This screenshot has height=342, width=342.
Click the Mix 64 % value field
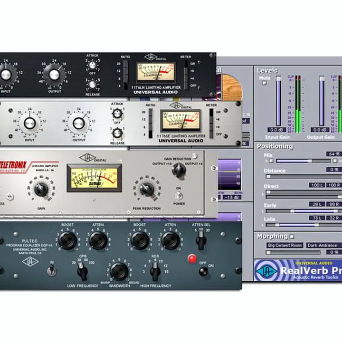[334, 154]
